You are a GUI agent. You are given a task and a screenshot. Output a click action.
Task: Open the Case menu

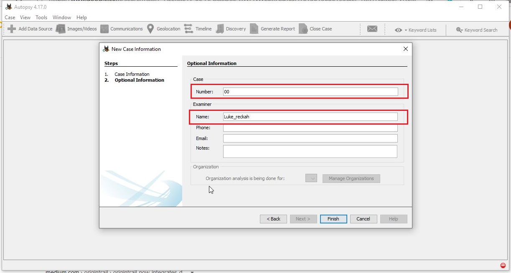click(x=10, y=18)
